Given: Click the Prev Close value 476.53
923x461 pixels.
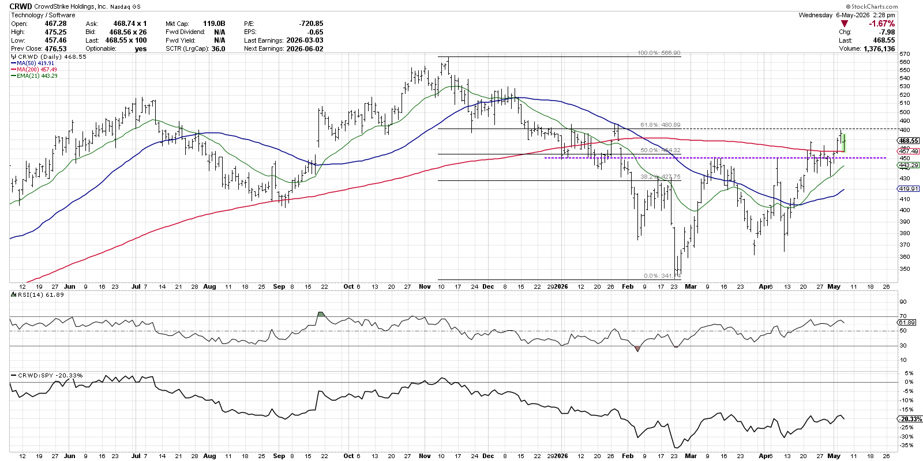Looking at the screenshot, I should [56, 49].
